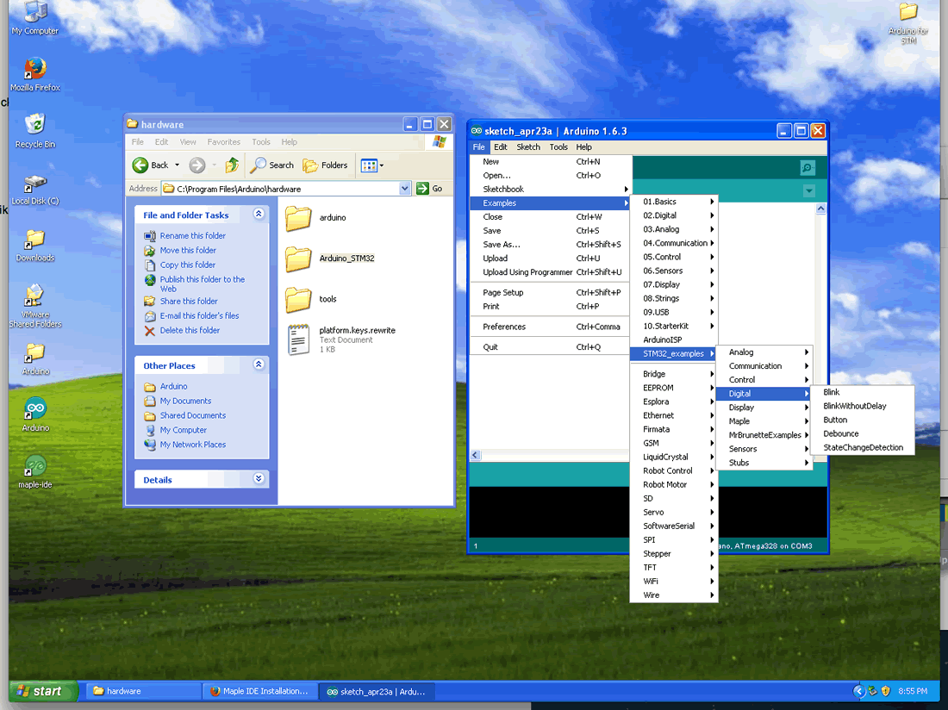Open the address bar dropdown arrow

point(405,189)
